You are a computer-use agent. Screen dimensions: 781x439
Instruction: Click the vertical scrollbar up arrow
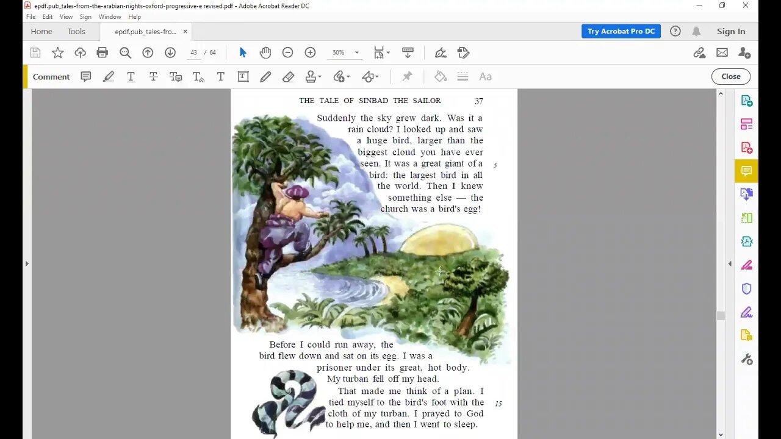[x=721, y=93]
